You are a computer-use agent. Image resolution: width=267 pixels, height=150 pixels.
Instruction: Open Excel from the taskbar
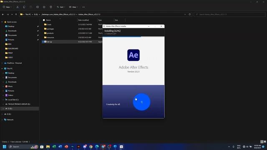54,147
